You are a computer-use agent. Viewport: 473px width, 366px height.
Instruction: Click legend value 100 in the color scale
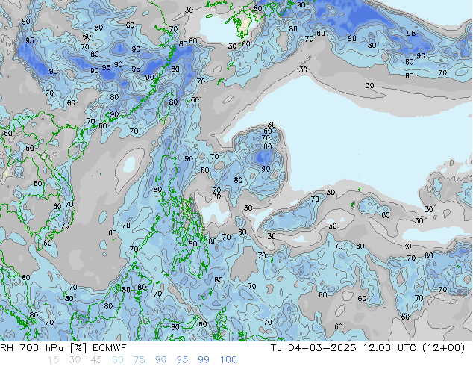coord(228,360)
